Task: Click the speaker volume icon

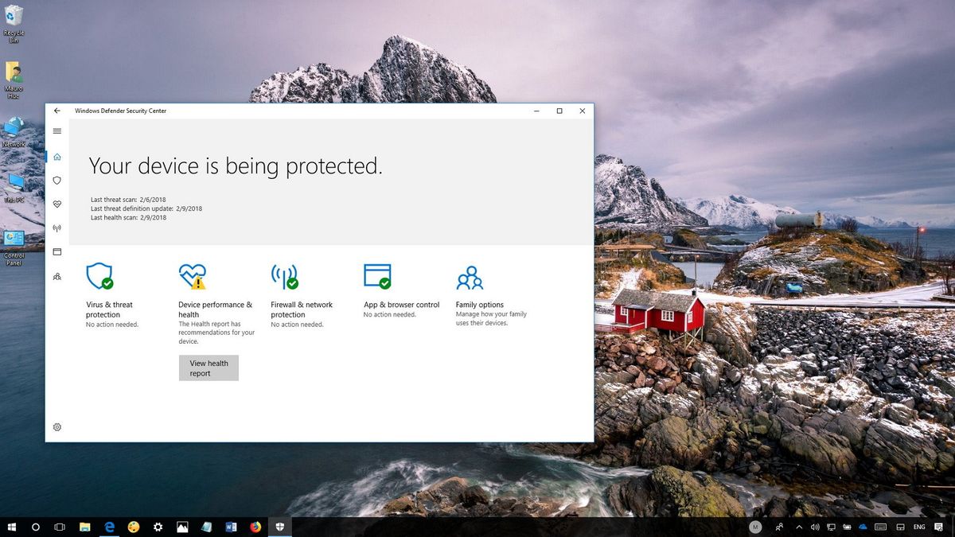Action: click(815, 527)
